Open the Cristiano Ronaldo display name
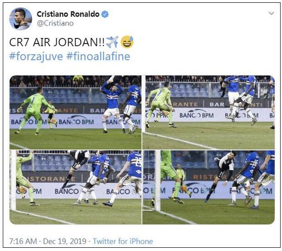The width and height of the screenshot is (282, 251). (x=68, y=14)
